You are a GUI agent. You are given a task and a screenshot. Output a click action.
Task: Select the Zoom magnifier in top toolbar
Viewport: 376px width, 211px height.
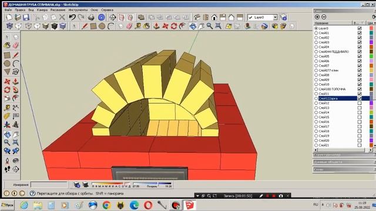point(210,26)
